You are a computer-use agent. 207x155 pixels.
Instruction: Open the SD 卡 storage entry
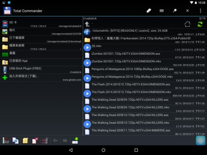click(42, 24)
